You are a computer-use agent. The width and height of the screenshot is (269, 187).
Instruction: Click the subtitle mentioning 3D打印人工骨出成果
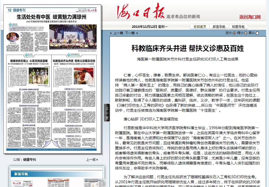click(x=188, y=59)
